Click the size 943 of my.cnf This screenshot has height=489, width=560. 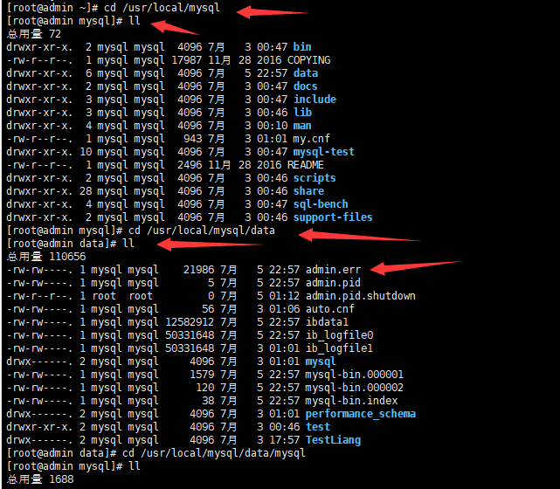(193, 139)
